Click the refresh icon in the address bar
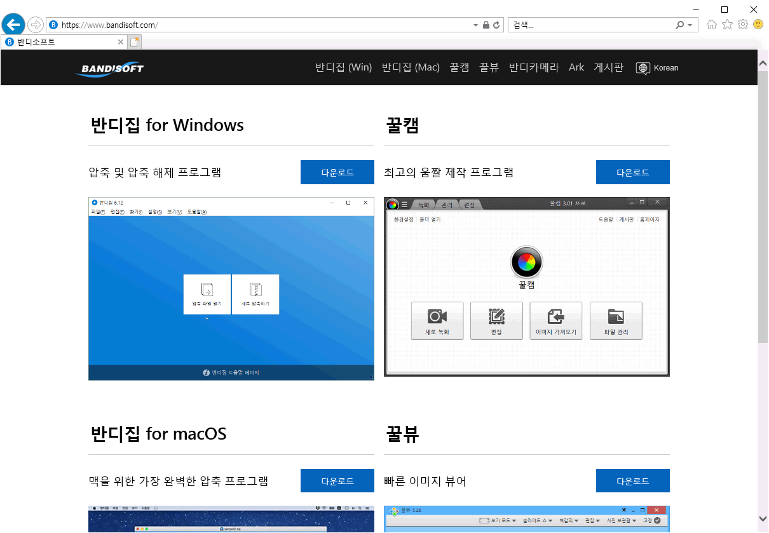This screenshot has width=769, height=533. (497, 25)
